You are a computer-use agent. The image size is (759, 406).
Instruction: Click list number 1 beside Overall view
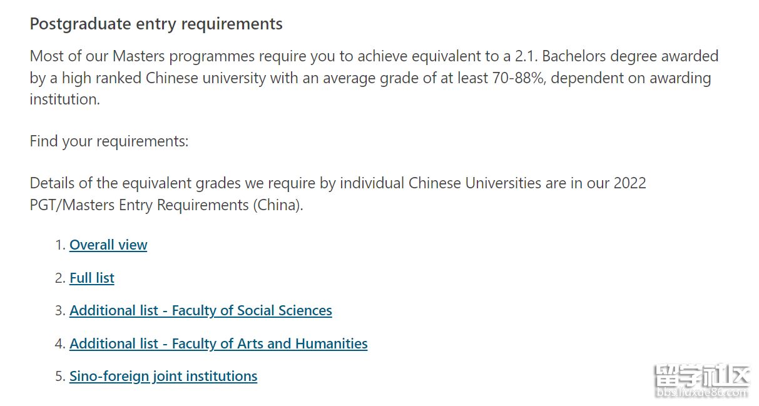coord(60,245)
